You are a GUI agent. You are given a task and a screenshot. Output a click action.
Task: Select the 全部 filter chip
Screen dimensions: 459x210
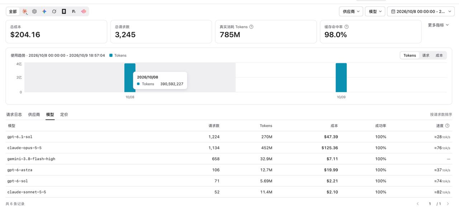[13, 11]
